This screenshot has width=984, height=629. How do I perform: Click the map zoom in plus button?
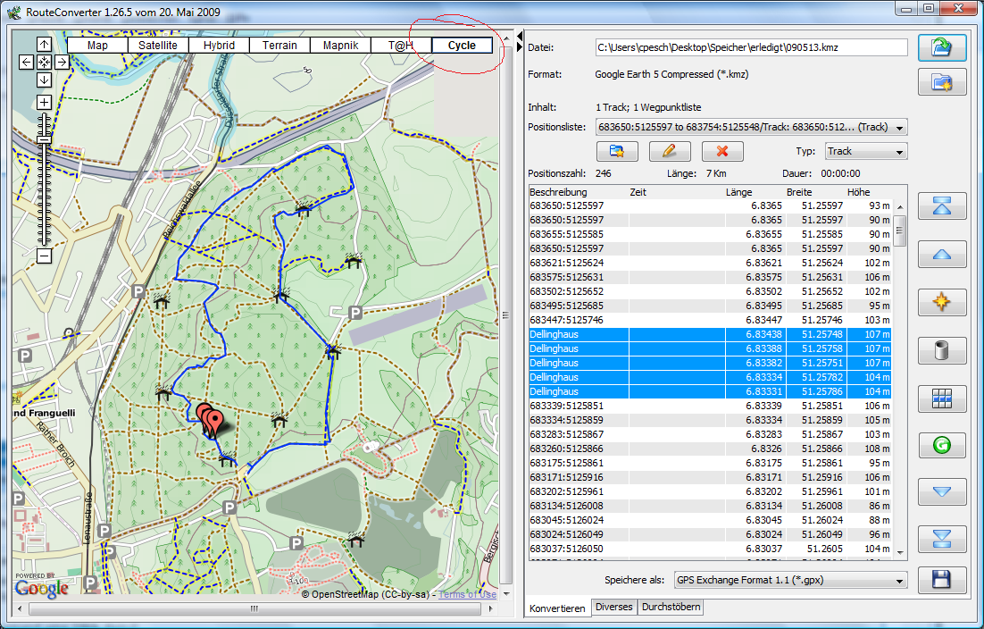pyautogui.click(x=45, y=103)
